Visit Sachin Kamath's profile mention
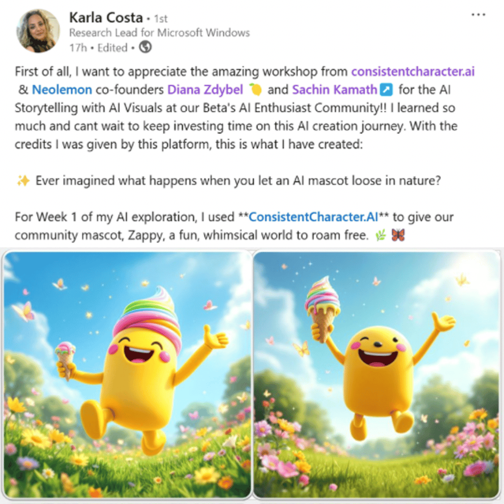 (x=334, y=90)
